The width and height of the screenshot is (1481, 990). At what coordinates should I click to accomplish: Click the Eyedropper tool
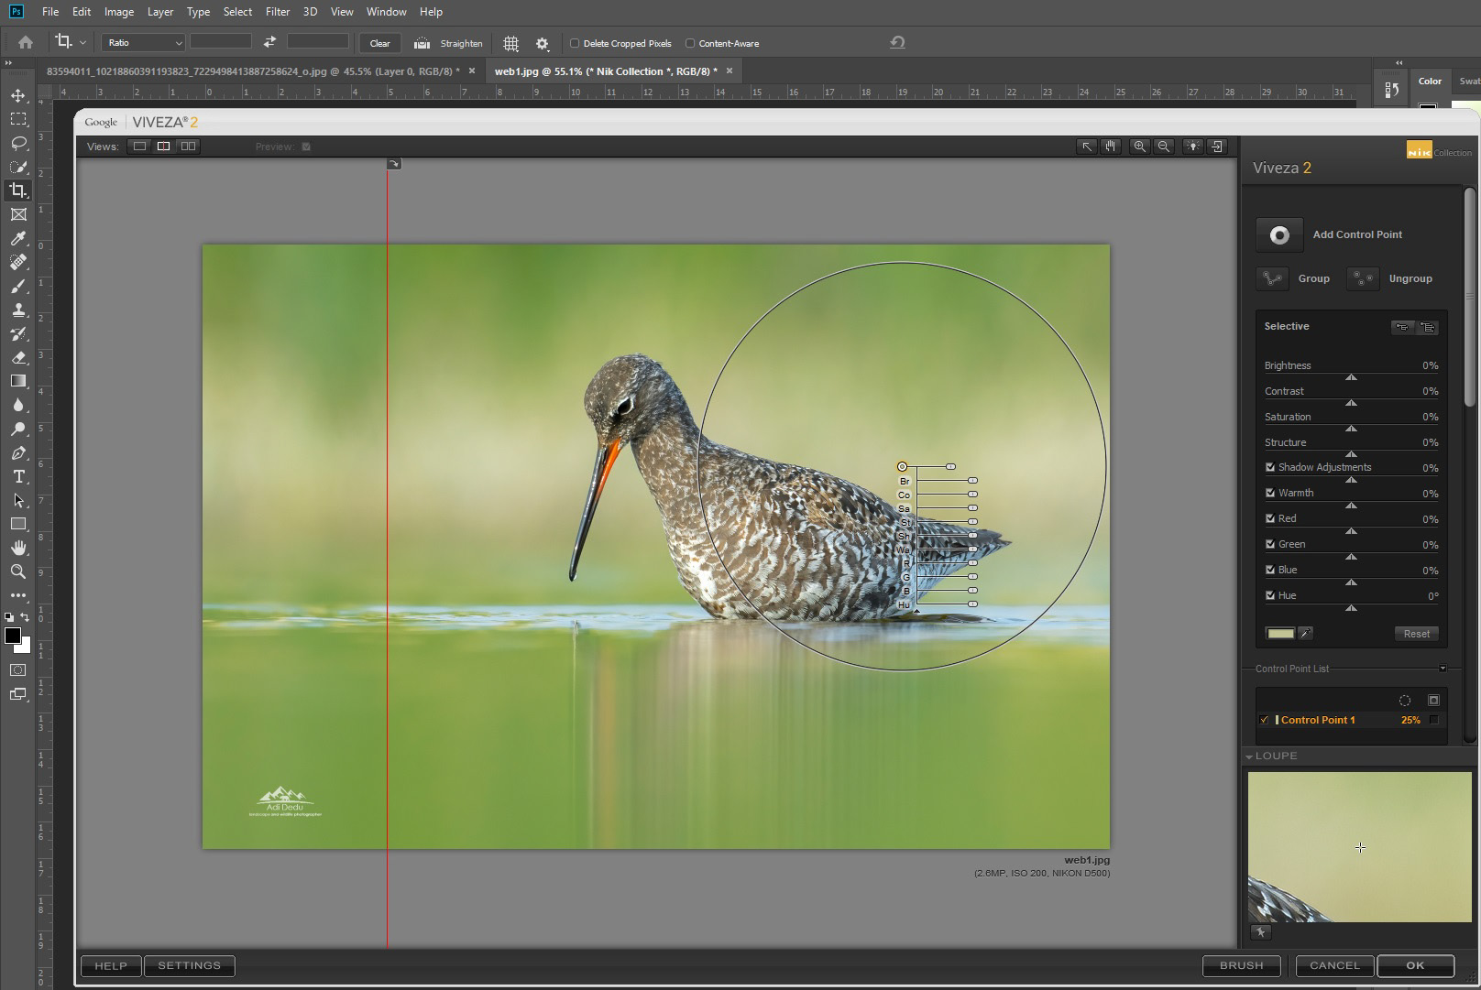tap(18, 238)
